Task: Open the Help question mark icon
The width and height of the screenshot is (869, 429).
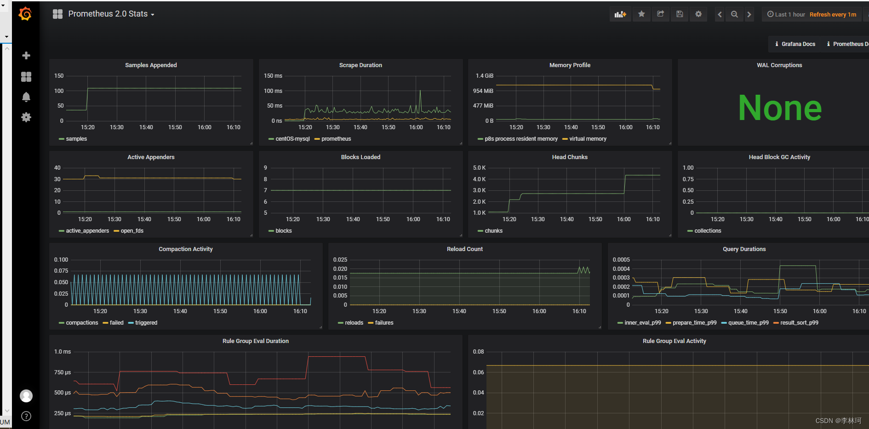Action: tap(26, 417)
